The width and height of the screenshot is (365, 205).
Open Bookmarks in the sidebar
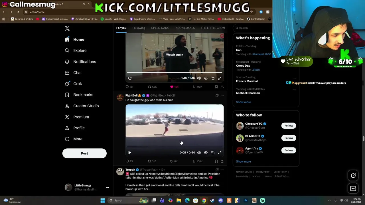pos(79,95)
